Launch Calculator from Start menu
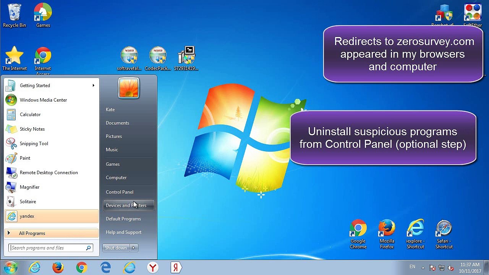489x275 pixels. (x=52, y=115)
